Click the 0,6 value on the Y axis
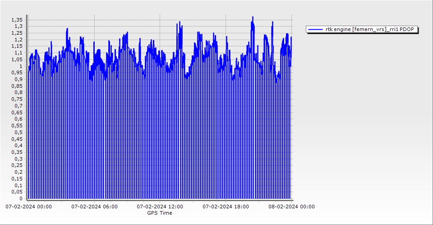The height and width of the screenshot is (225, 433). tap(18, 119)
